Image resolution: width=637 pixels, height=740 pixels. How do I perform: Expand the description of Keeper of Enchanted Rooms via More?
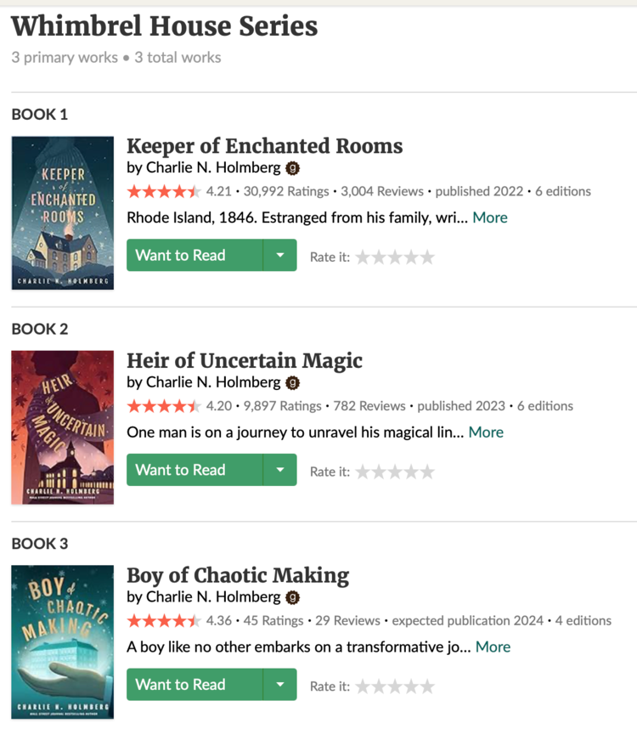pos(490,218)
